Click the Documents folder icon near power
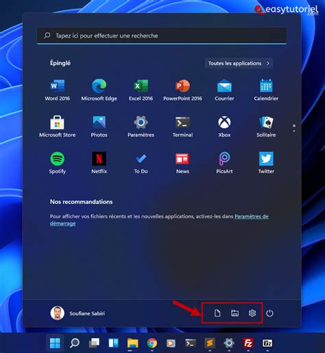Screen dimensions: 325x353 pyautogui.click(x=217, y=313)
